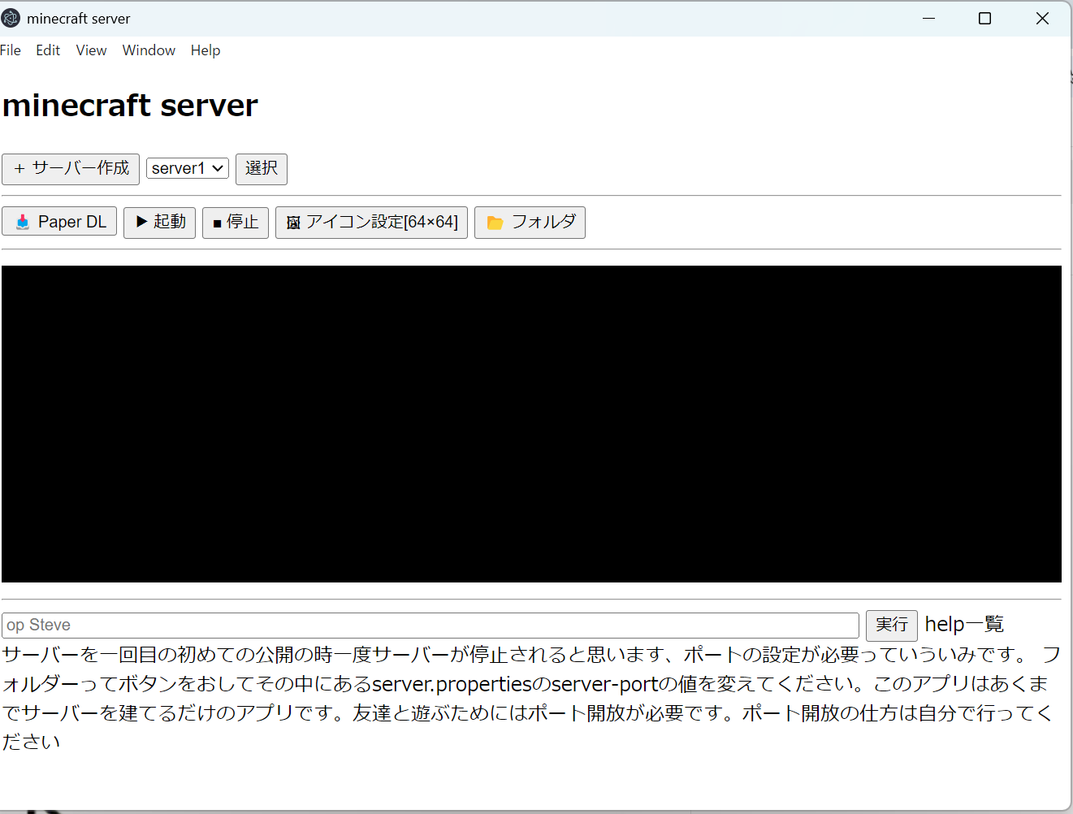This screenshot has width=1073, height=814.
Task: Click the help一覧 text
Action: pos(964,624)
